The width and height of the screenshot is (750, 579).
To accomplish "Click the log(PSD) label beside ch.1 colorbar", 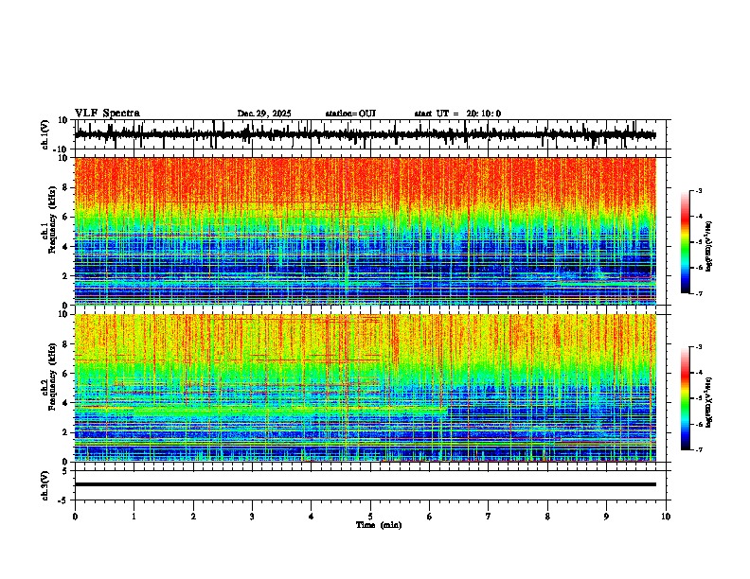I will point(709,247).
